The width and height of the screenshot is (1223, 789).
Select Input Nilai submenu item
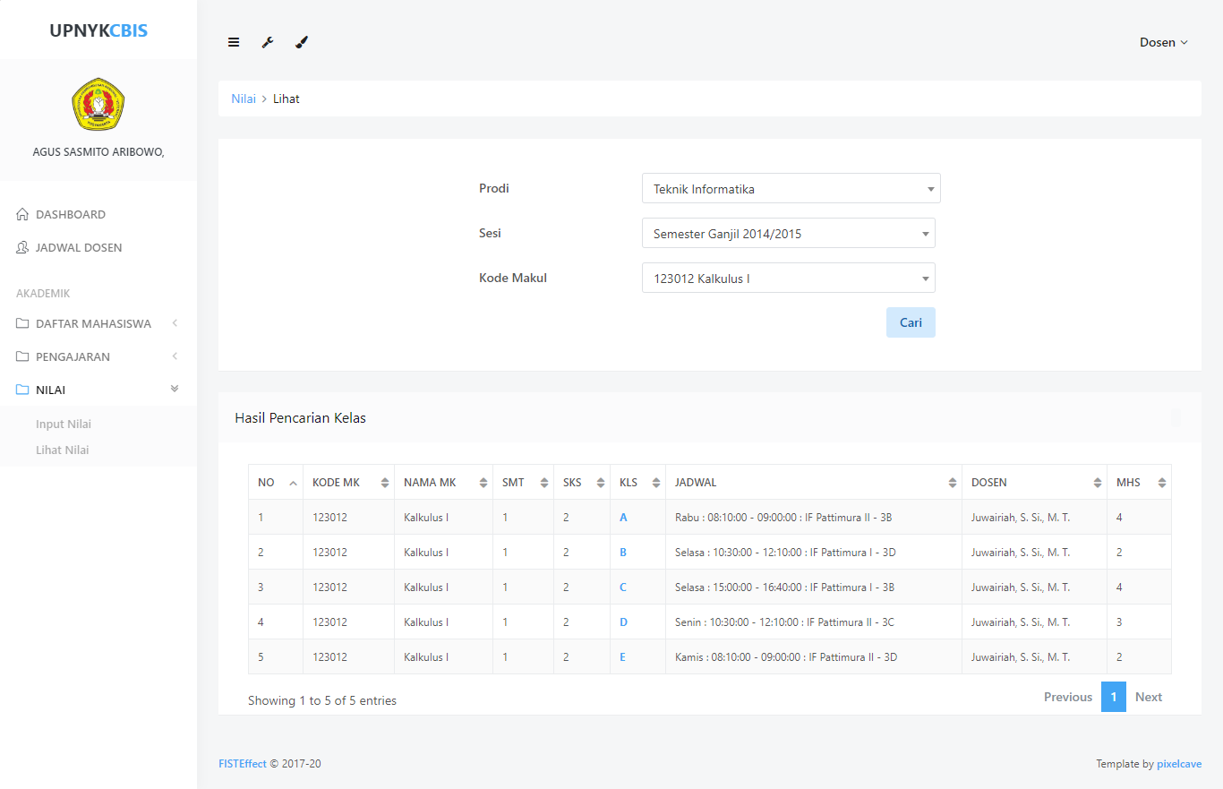(64, 425)
